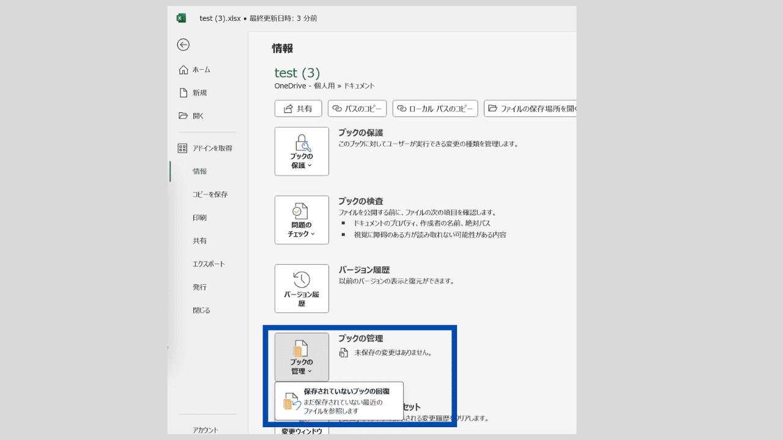
Task: Click the test (3) file title
Action: coord(297,73)
